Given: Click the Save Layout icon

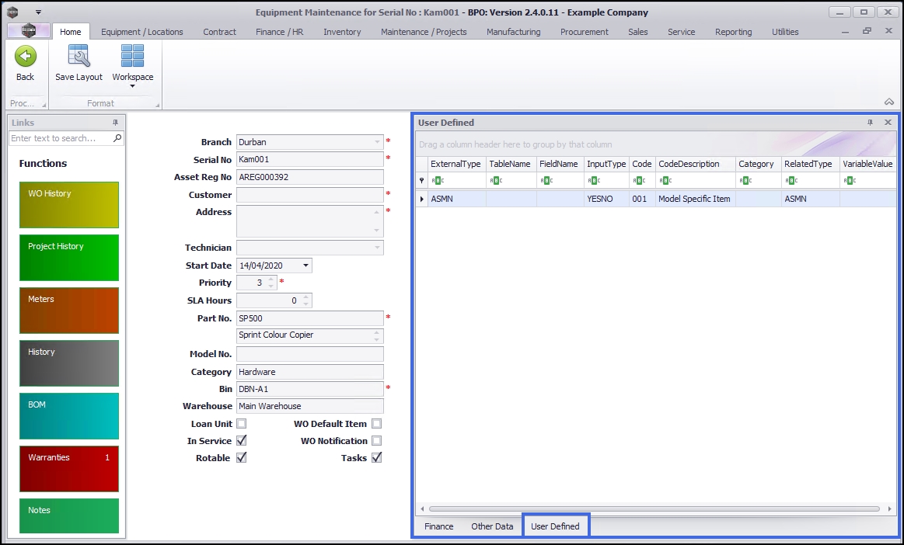Looking at the screenshot, I should pos(79,57).
